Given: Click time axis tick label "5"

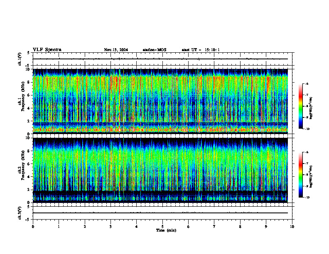Looking at the screenshot, I should pos(162,227).
